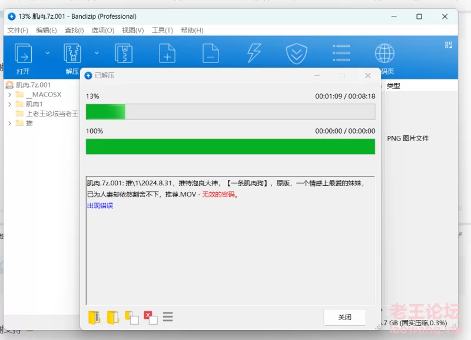This screenshot has height=340, width=471.
Task: Expand the 肌肉1 folder node
Action: point(9,104)
